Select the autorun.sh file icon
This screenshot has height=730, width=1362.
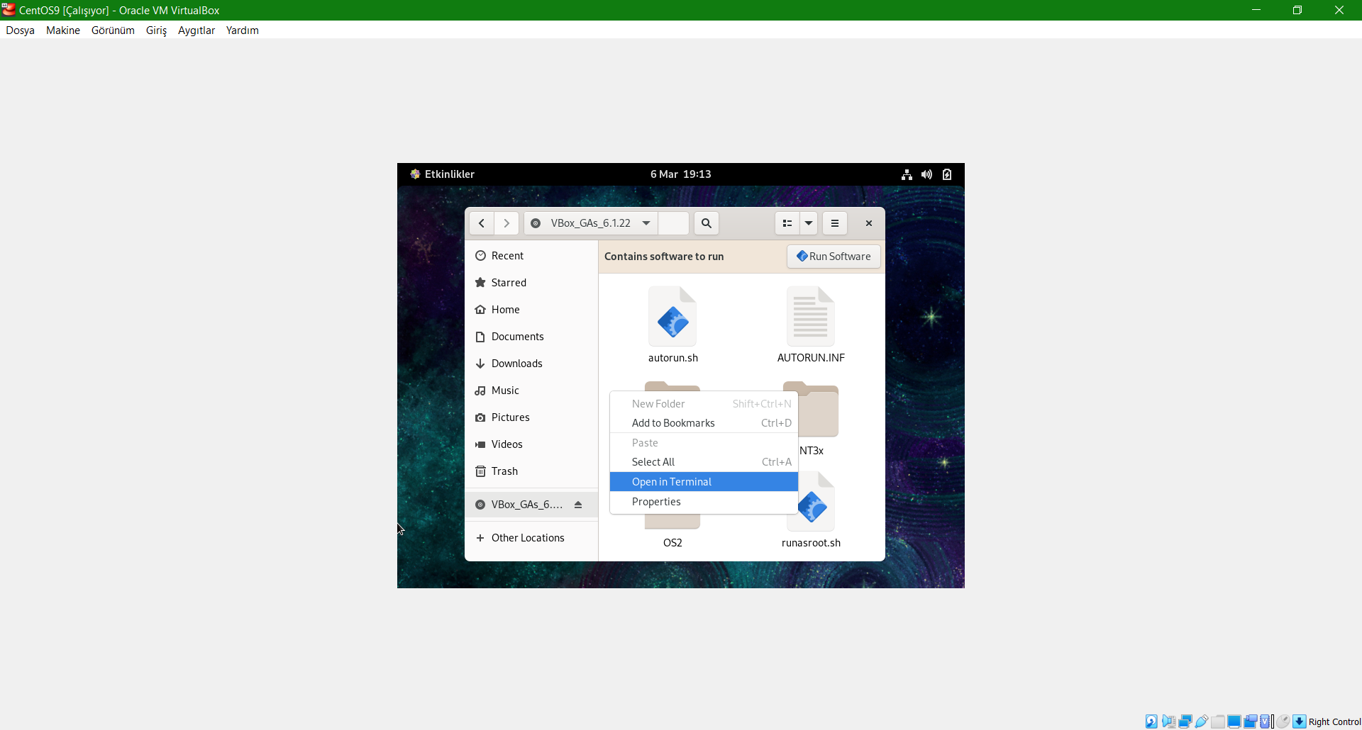click(672, 316)
